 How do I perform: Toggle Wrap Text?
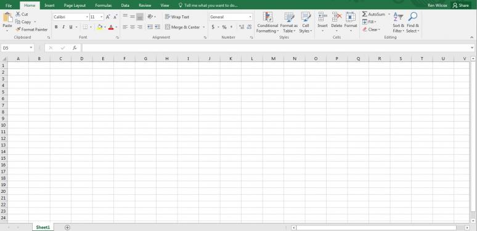coord(177,17)
